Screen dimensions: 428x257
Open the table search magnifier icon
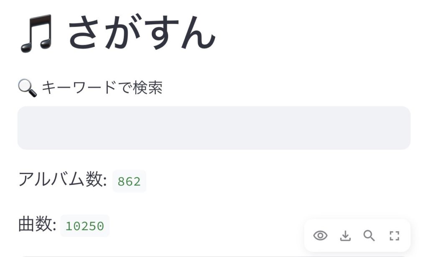(x=369, y=236)
